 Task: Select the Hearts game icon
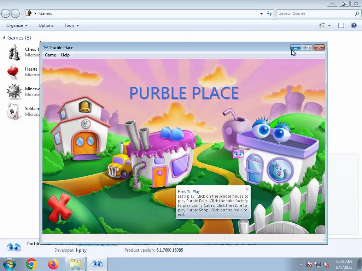pos(13,72)
